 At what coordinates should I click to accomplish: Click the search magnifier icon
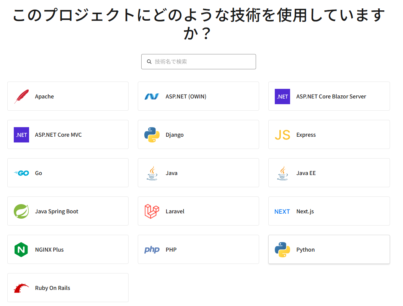point(149,62)
